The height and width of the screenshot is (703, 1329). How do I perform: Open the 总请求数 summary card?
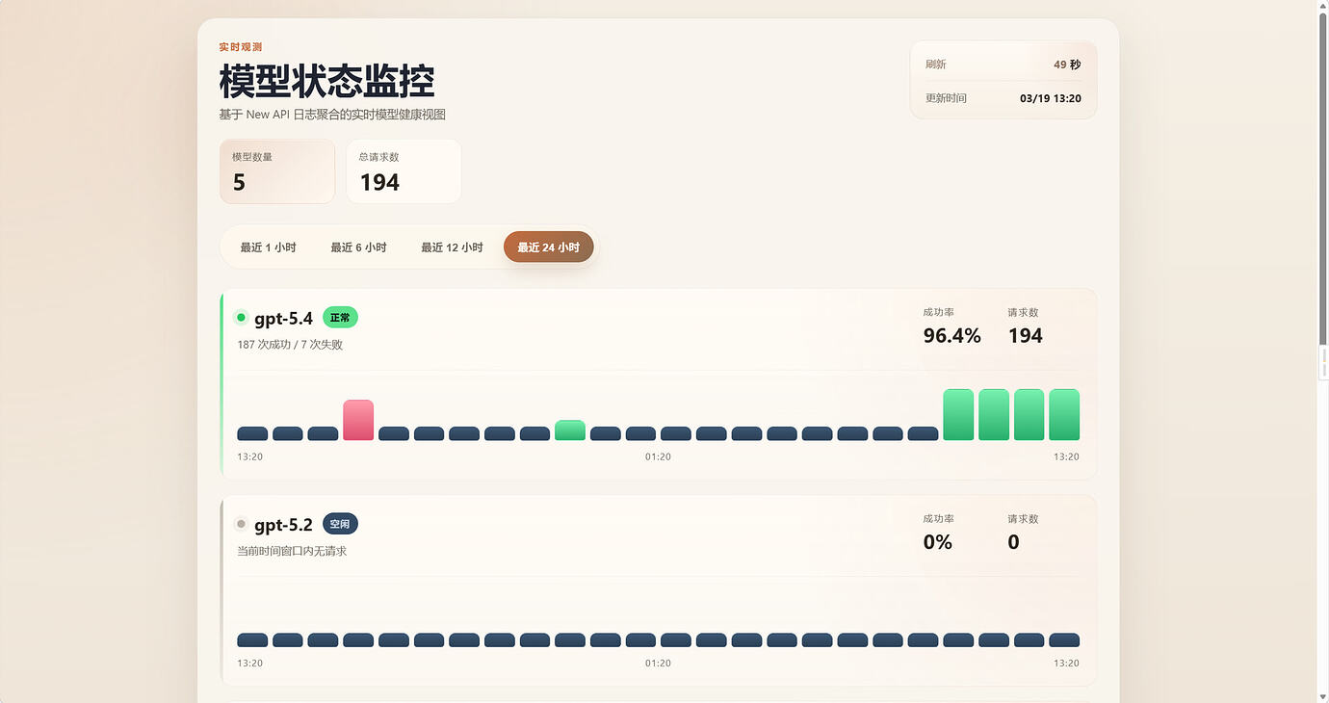[404, 171]
